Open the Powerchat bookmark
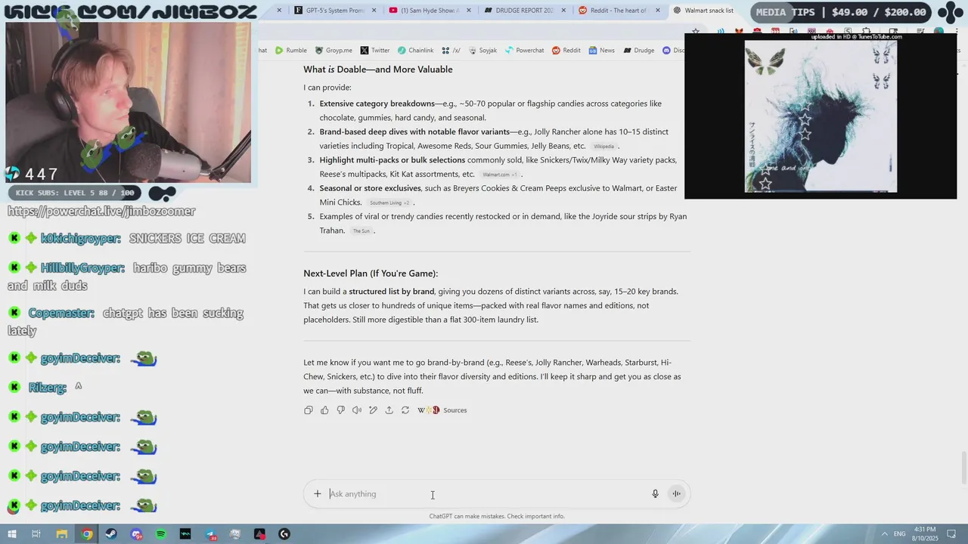The image size is (968, 544). pyautogui.click(x=524, y=51)
